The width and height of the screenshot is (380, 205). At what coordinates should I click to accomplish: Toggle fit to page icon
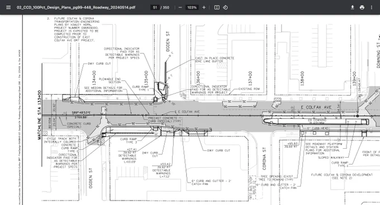217,7
